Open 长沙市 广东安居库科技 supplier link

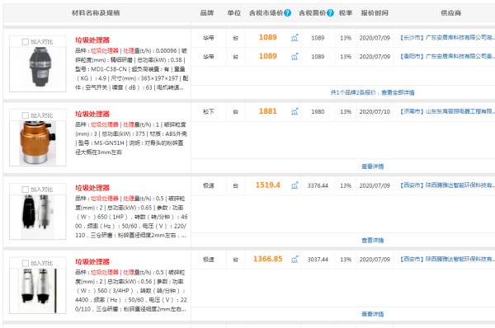pos(446,38)
